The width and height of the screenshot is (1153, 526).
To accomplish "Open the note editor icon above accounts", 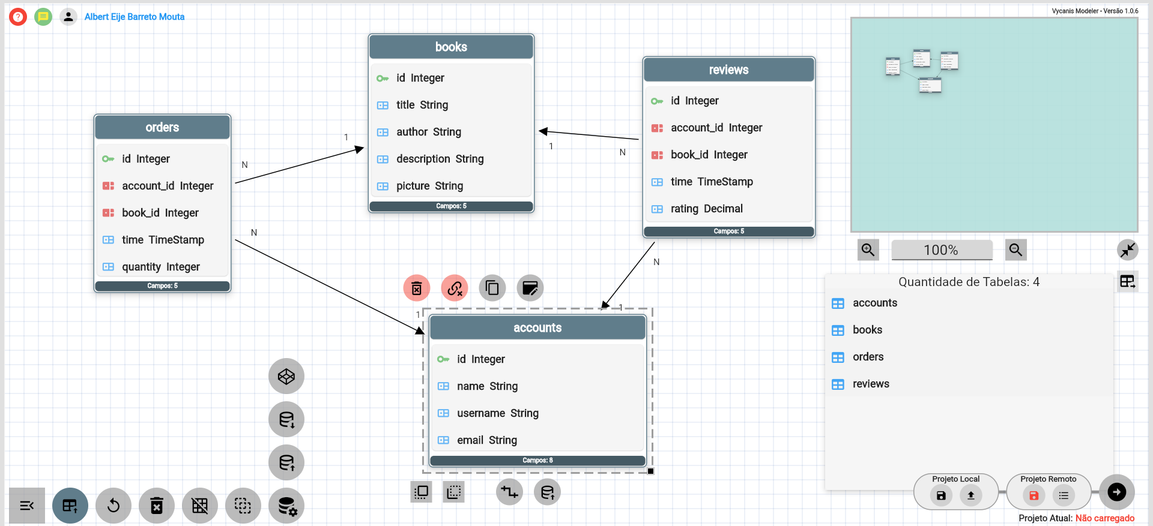I will (x=530, y=288).
